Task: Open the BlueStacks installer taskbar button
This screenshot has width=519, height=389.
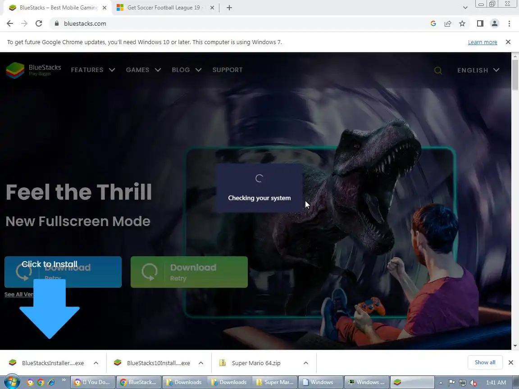Action: 412,382
